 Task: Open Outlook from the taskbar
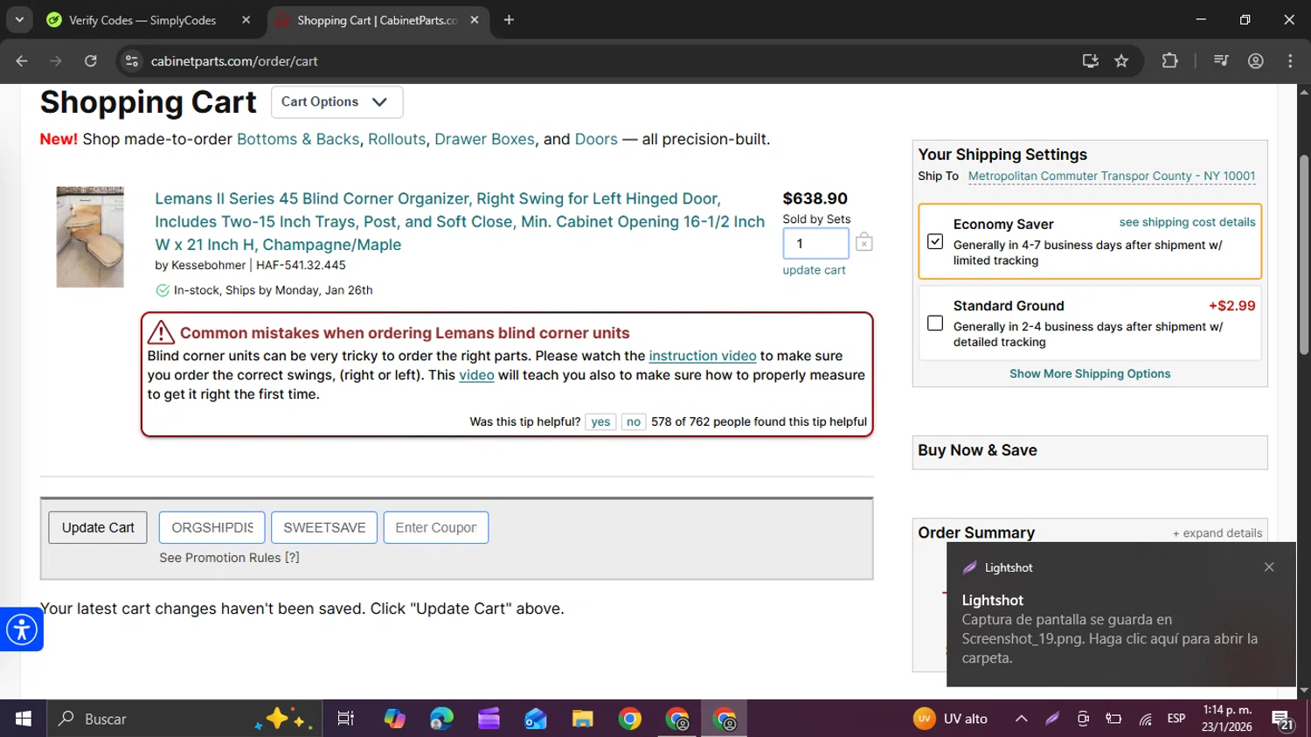(x=536, y=719)
